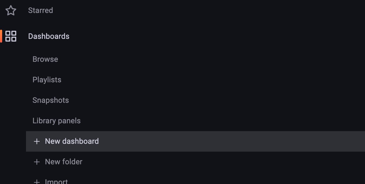Viewport: 365px width, 184px height.
Task: Open the Starred section label
Action: point(41,11)
